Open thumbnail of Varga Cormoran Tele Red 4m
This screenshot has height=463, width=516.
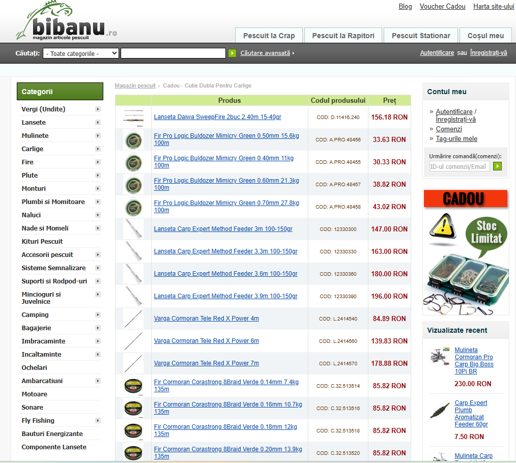pos(133,319)
